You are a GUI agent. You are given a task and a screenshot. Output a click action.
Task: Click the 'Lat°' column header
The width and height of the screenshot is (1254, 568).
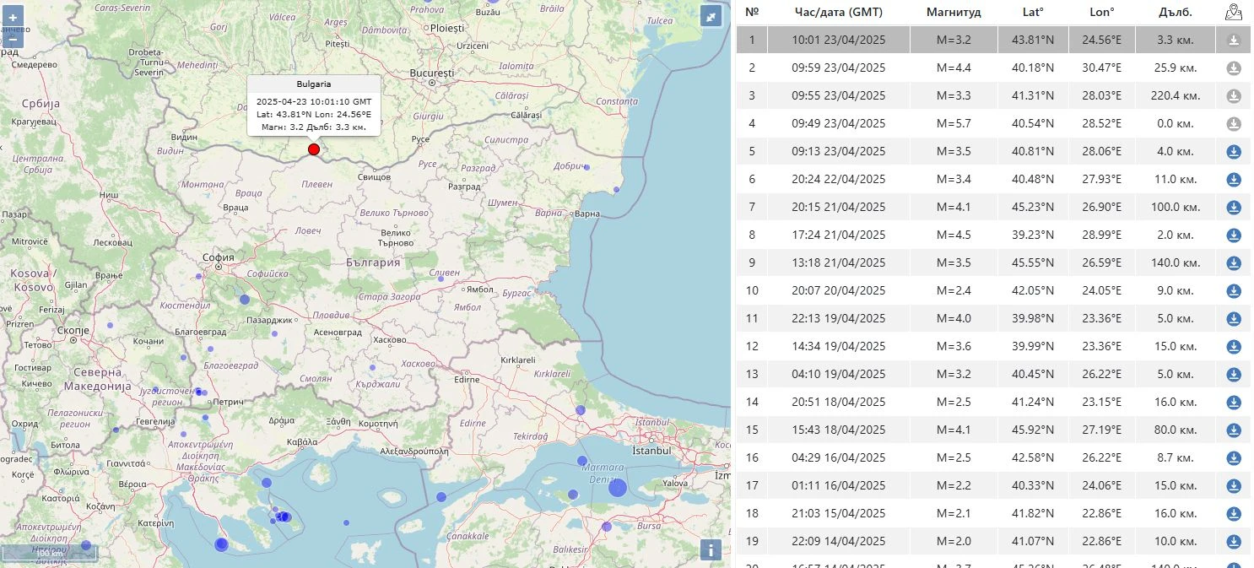tap(1033, 12)
